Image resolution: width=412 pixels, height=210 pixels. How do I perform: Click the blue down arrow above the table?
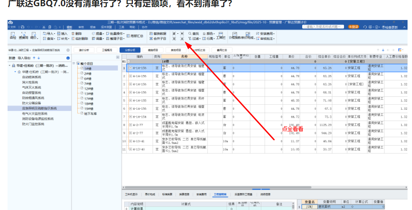pyautogui.click(x=383, y=50)
